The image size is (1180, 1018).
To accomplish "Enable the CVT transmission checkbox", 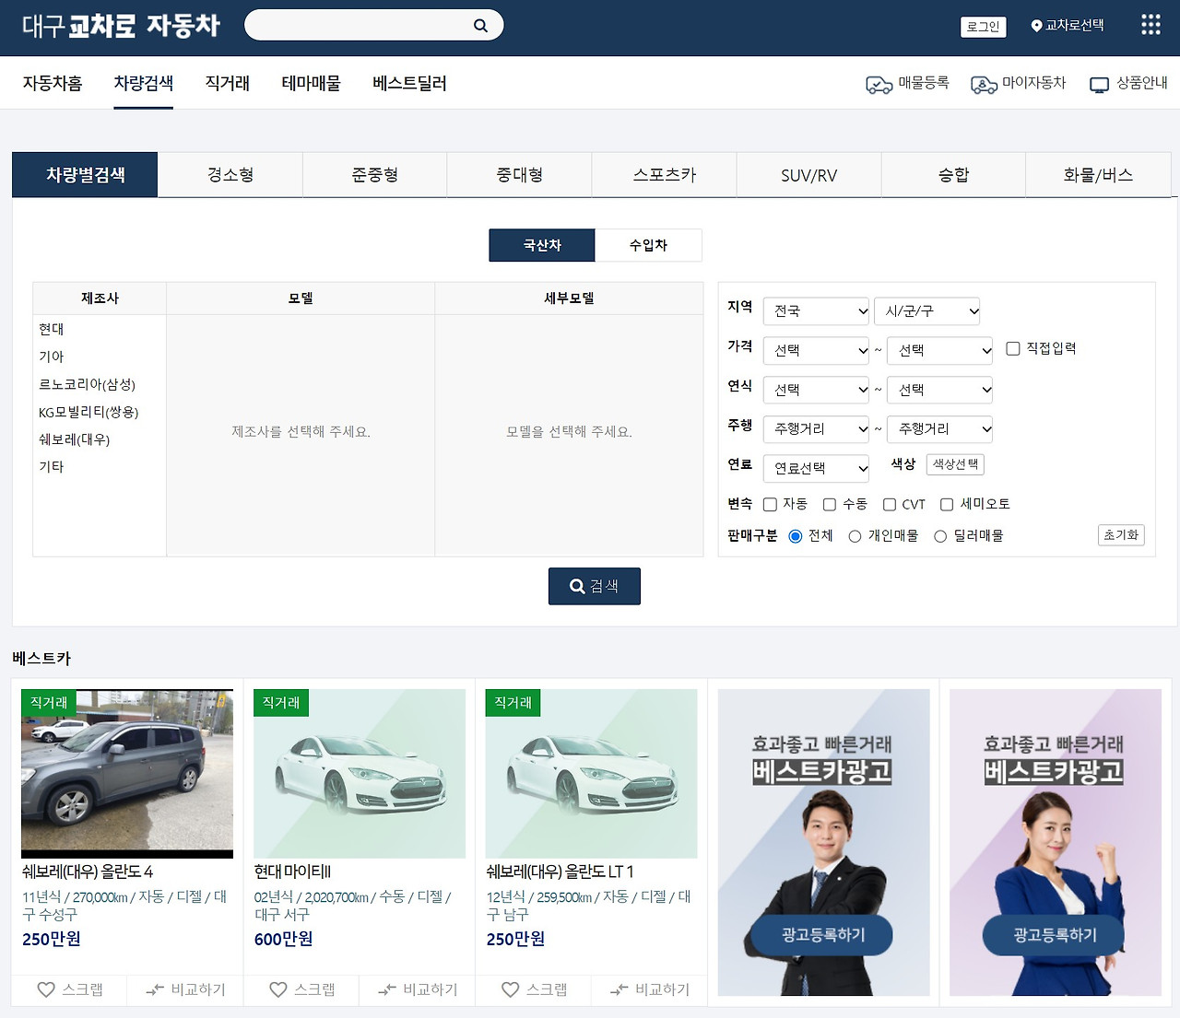I will 890,504.
